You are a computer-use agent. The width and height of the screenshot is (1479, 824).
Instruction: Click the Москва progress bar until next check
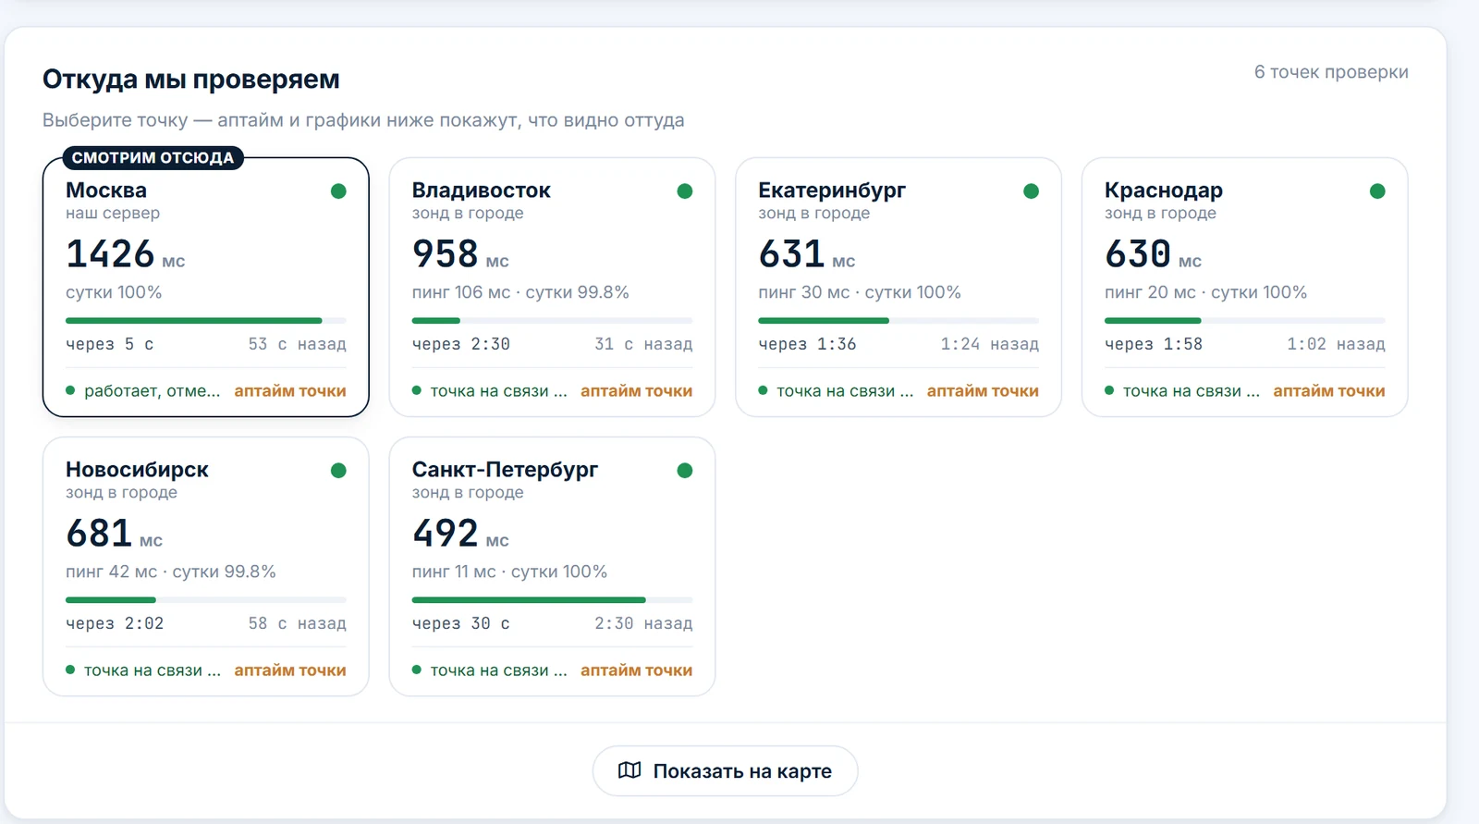[x=206, y=321]
